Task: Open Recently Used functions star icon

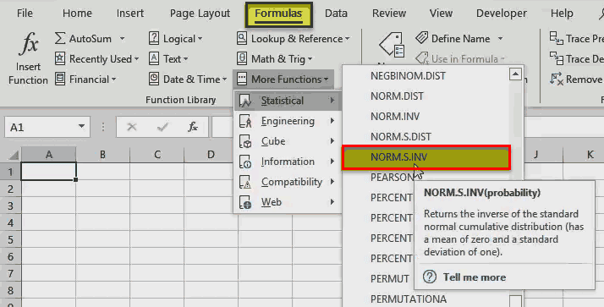Action: [x=60, y=58]
